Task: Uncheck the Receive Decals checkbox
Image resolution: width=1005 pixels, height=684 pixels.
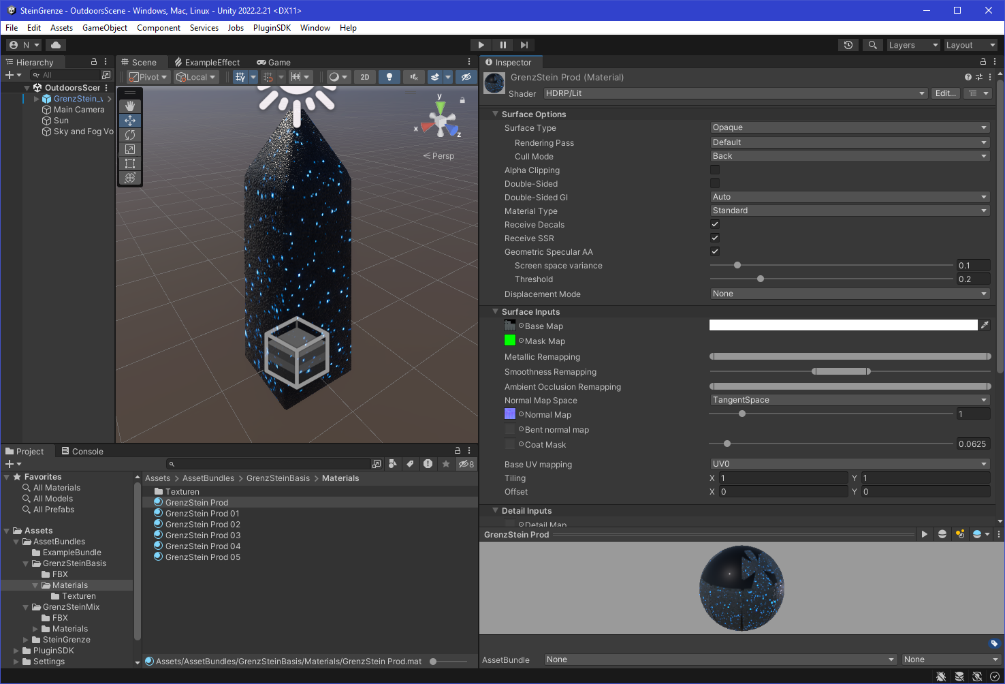Action: pyautogui.click(x=715, y=224)
